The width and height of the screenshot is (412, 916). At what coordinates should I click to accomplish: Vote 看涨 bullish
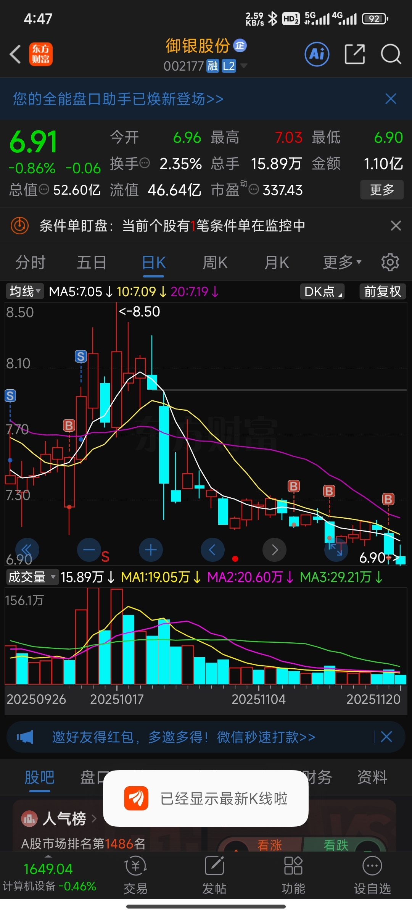pos(269,845)
